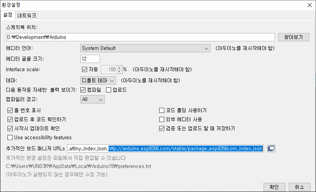316x192 pixels.
Task: Enable the 업로드 verbose output checkbox
Action: click(x=108, y=90)
